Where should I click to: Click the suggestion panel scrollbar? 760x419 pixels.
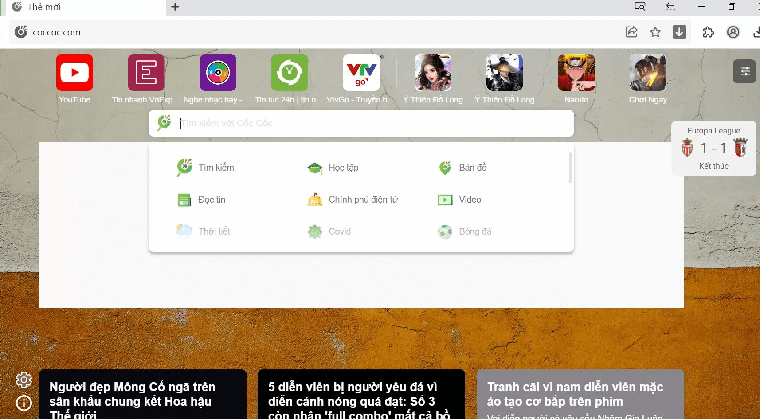point(570,168)
